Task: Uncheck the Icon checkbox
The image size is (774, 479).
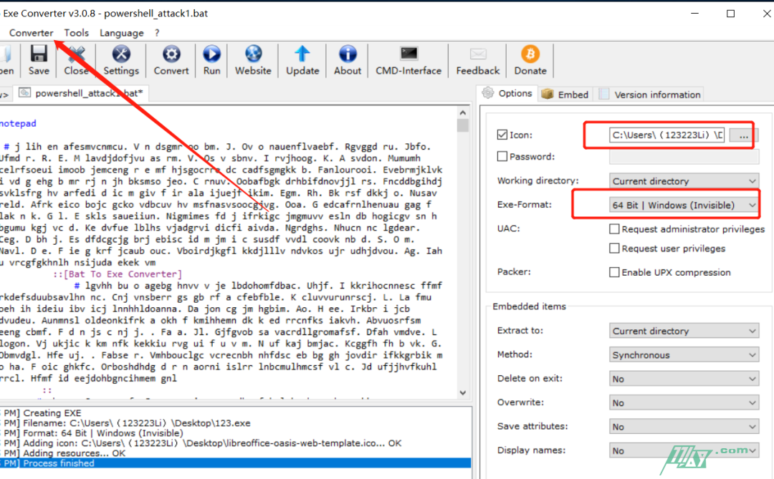Action: pyautogui.click(x=502, y=135)
